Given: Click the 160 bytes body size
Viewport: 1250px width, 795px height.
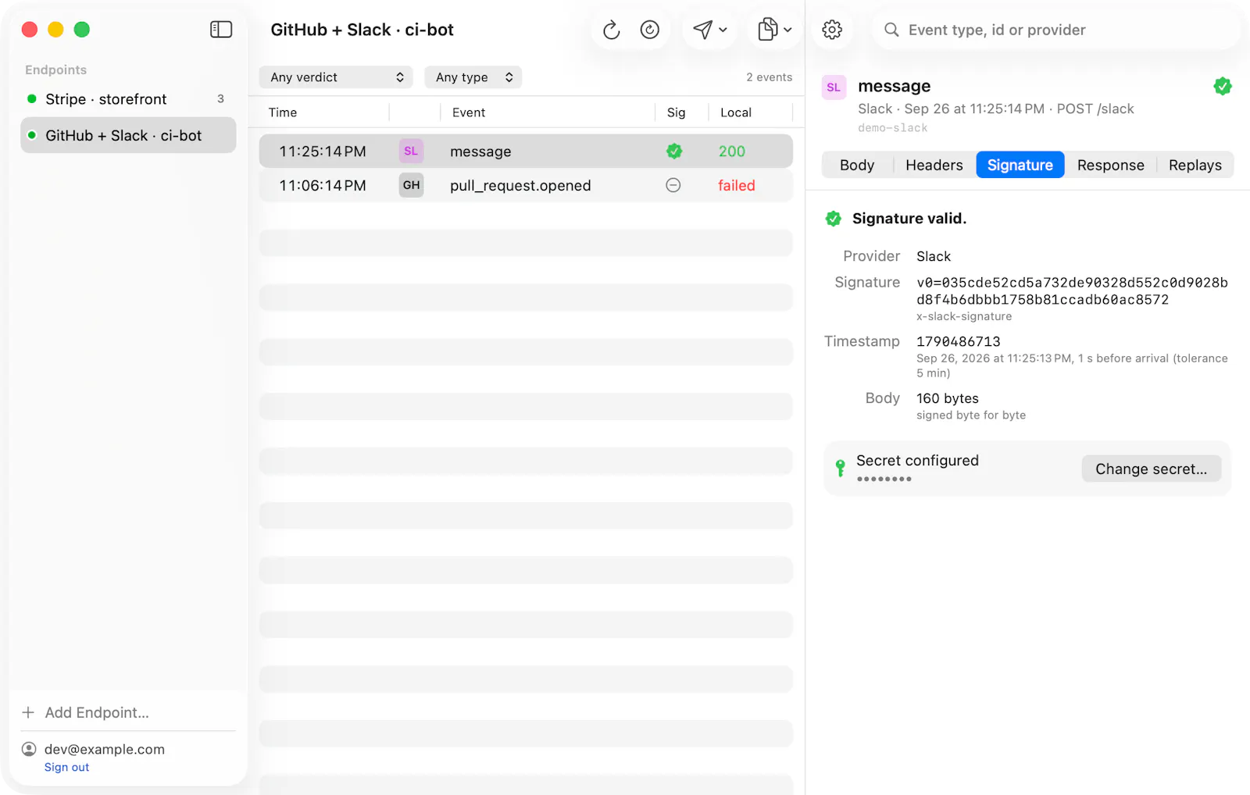Looking at the screenshot, I should click(x=948, y=398).
